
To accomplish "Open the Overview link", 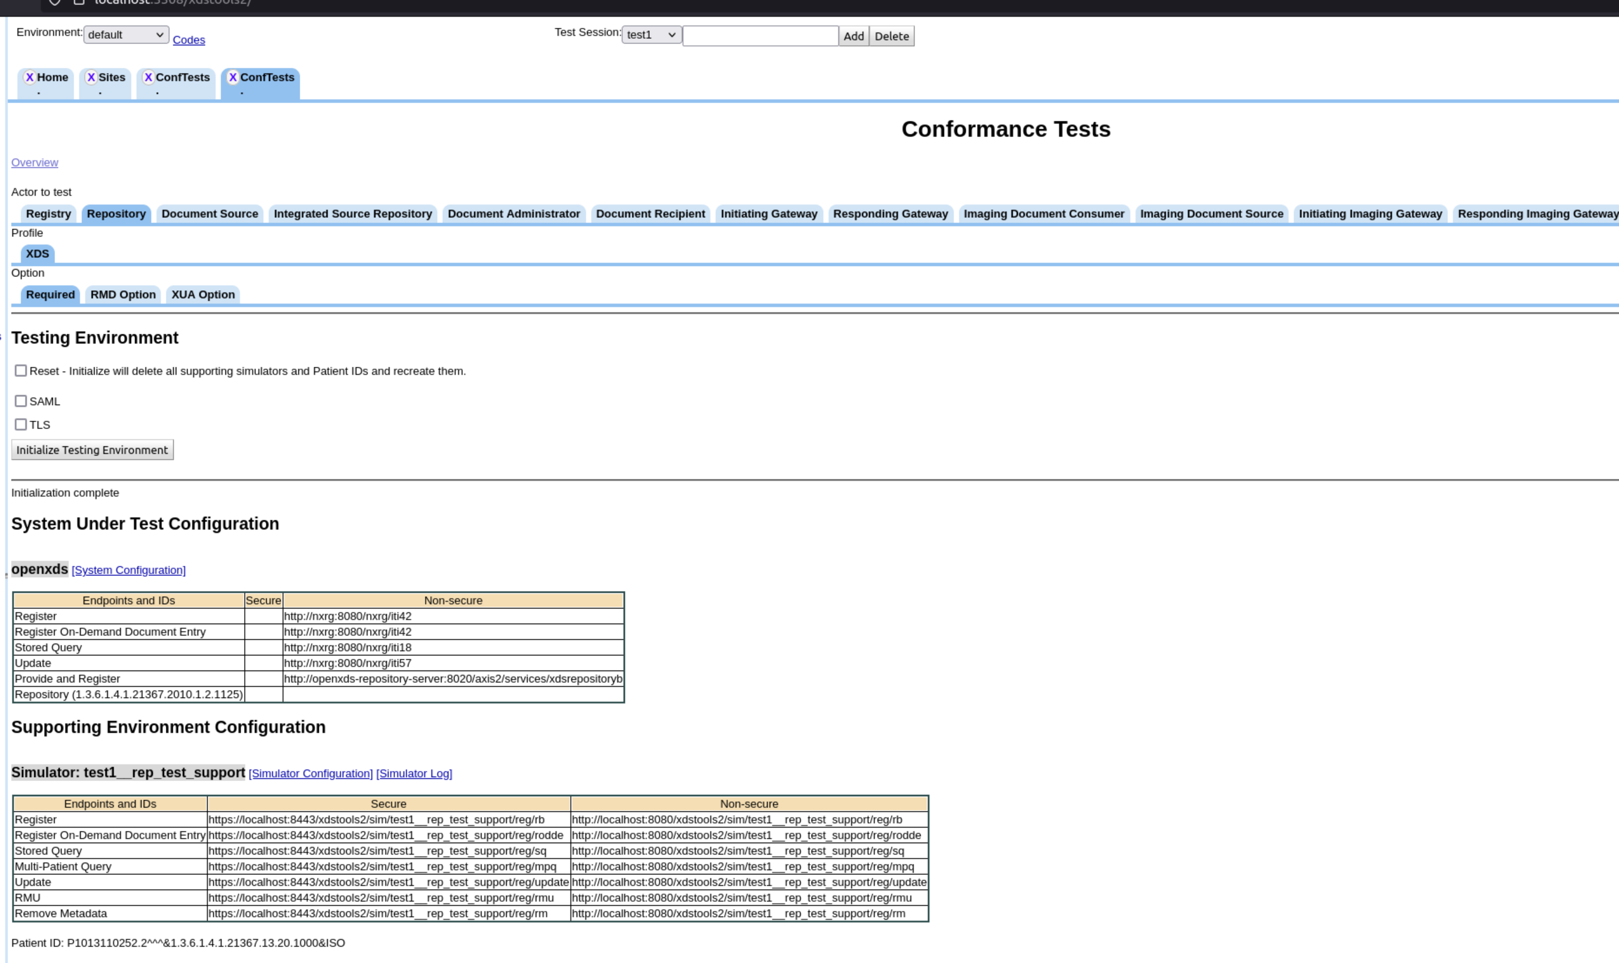I will click(34, 162).
